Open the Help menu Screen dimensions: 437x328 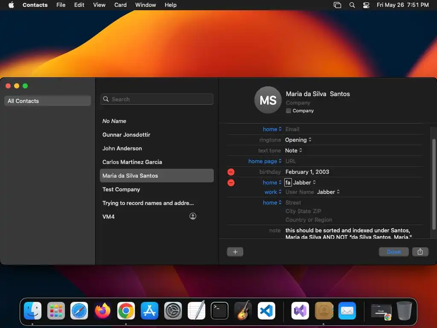[171, 5]
